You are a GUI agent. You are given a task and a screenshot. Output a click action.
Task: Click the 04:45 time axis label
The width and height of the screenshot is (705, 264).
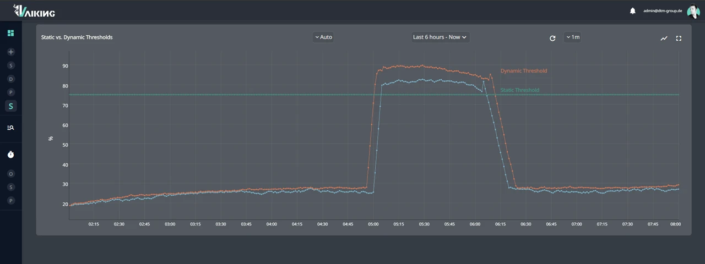click(x=348, y=224)
